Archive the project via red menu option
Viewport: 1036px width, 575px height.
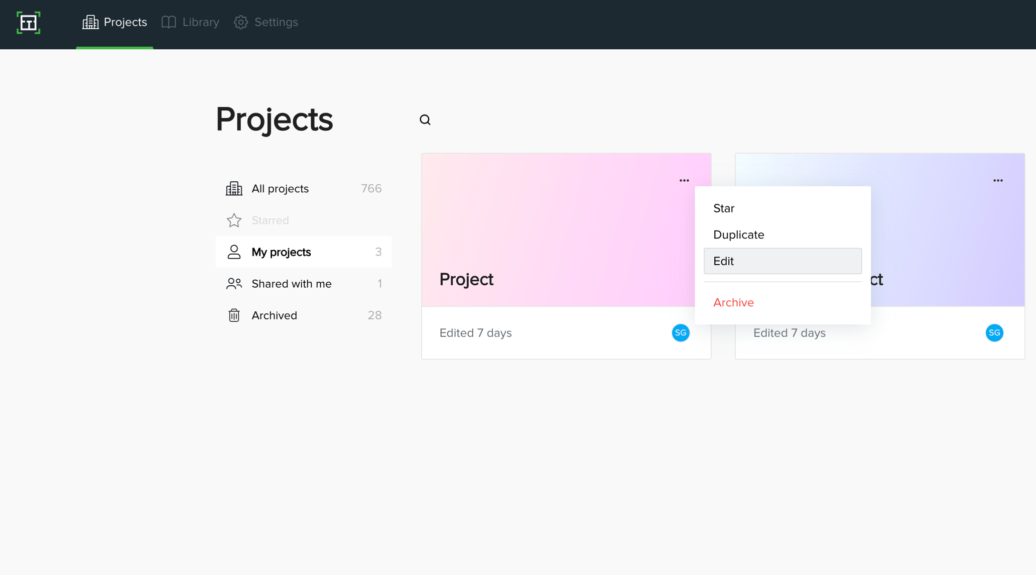click(733, 302)
